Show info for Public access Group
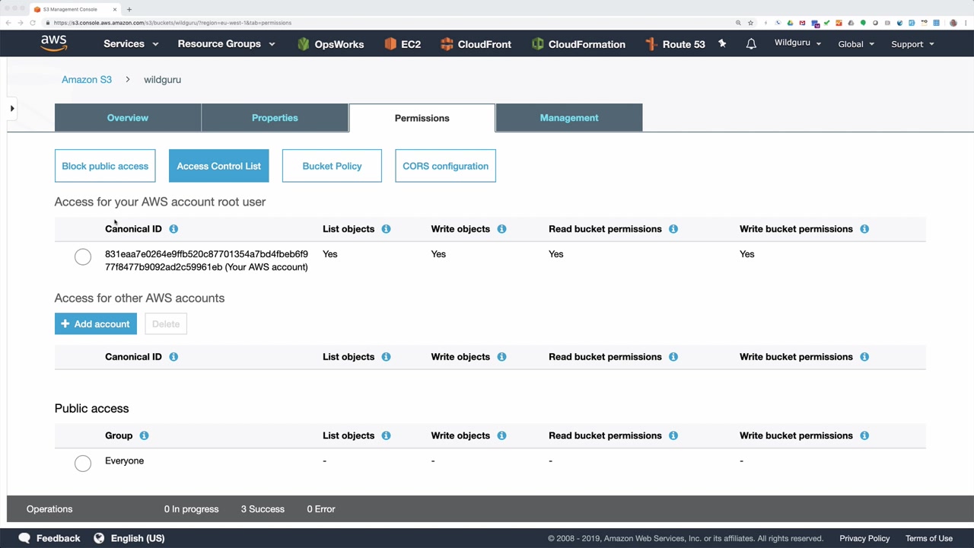974x548 pixels. [144, 435]
